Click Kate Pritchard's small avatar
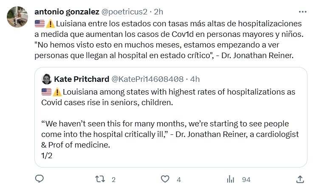Viewport: 316px width, 190px height. pos(47,78)
